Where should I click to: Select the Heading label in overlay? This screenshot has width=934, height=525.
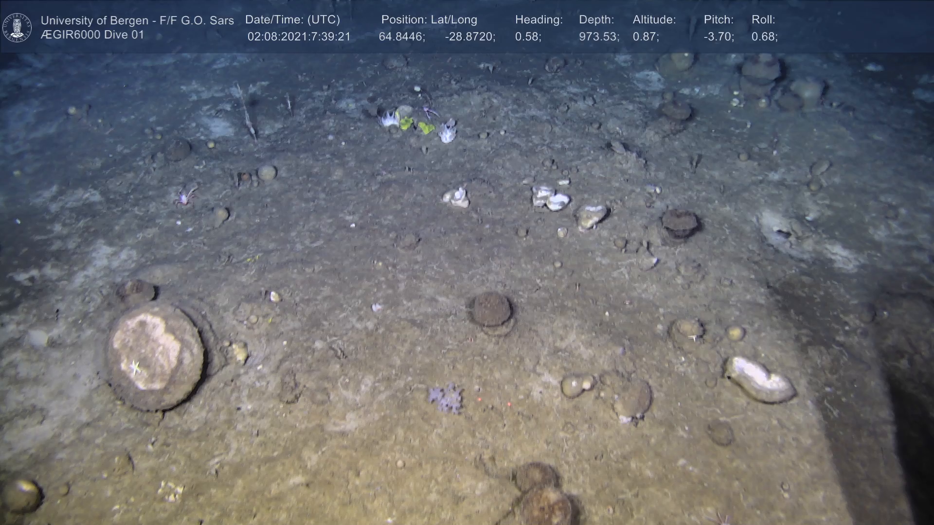(x=539, y=20)
